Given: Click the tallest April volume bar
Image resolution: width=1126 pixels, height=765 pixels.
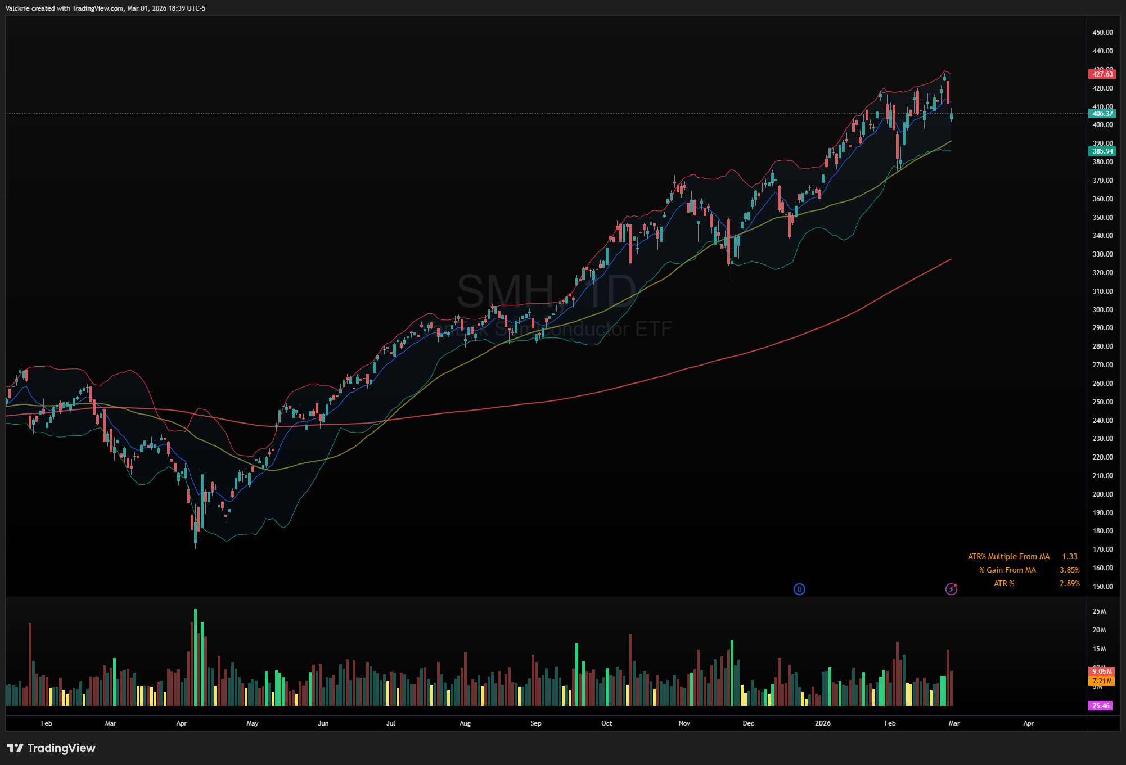Looking at the screenshot, I should tap(195, 657).
